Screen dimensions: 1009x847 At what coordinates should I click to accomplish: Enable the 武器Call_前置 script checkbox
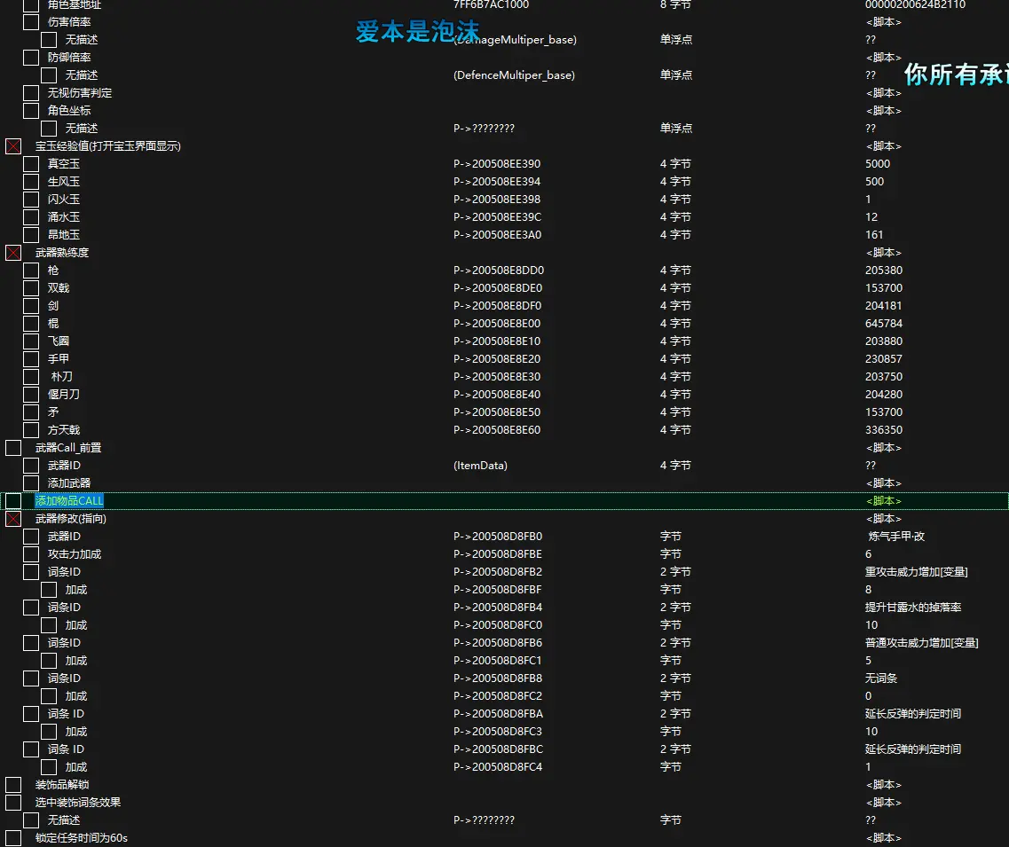[x=13, y=448]
